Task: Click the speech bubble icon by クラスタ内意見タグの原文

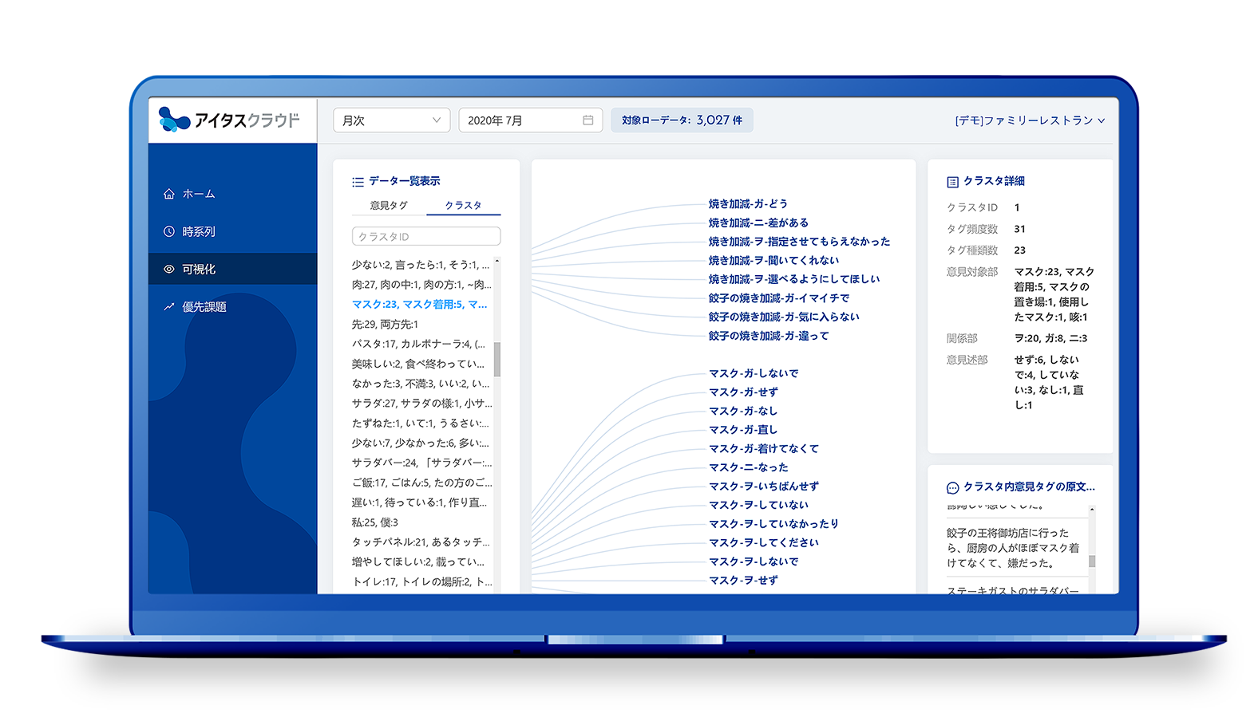Action: [952, 487]
